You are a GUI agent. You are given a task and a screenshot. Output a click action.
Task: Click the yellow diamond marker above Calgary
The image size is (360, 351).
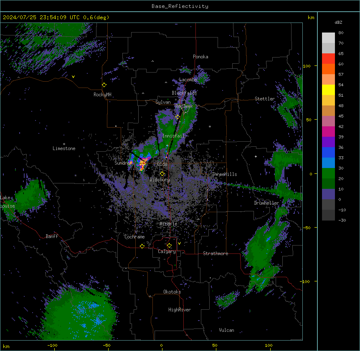pyautogui.click(x=170, y=246)
